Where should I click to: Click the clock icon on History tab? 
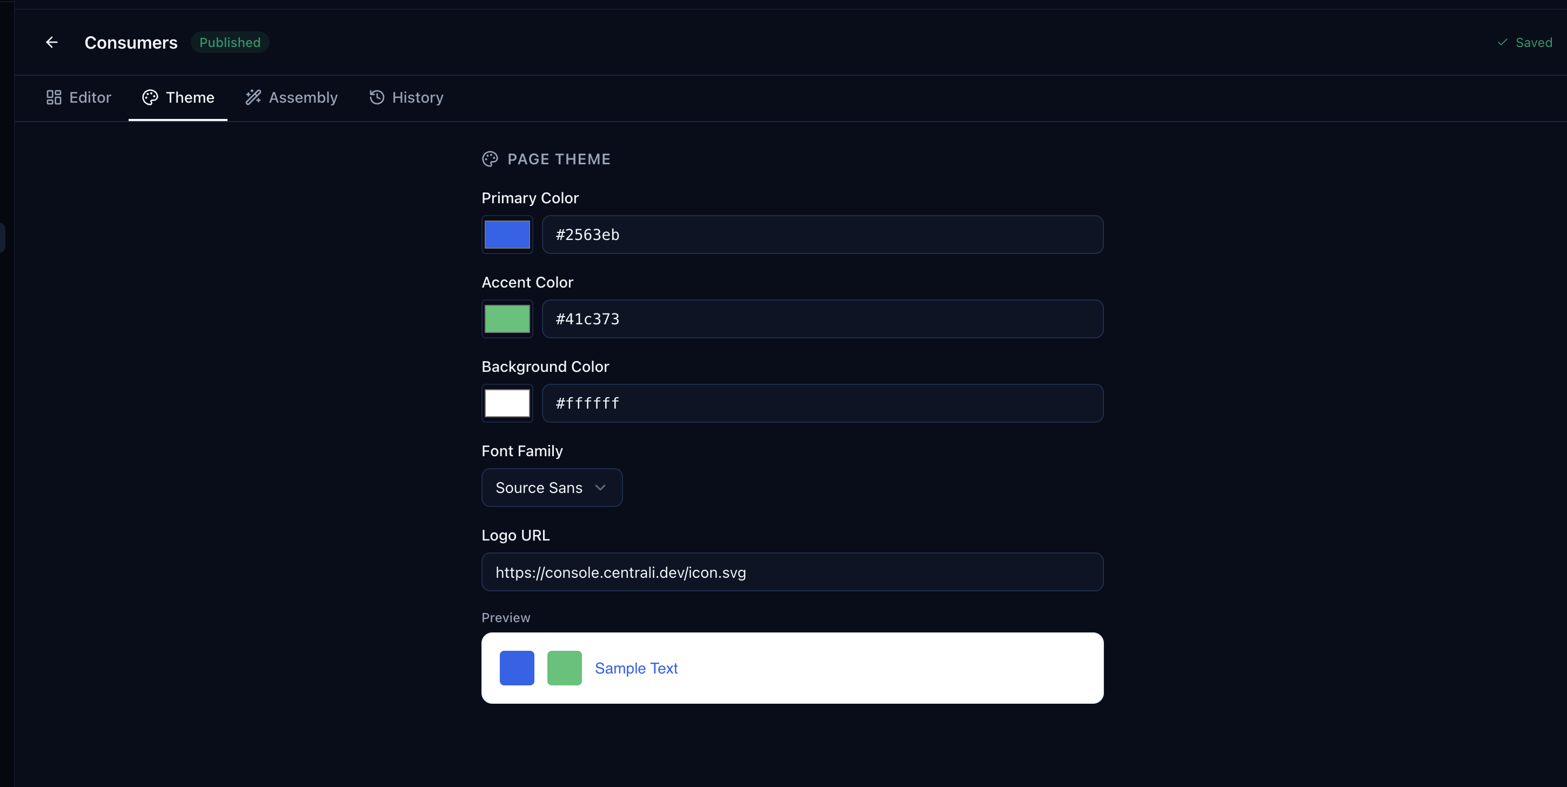pos(376,97)
